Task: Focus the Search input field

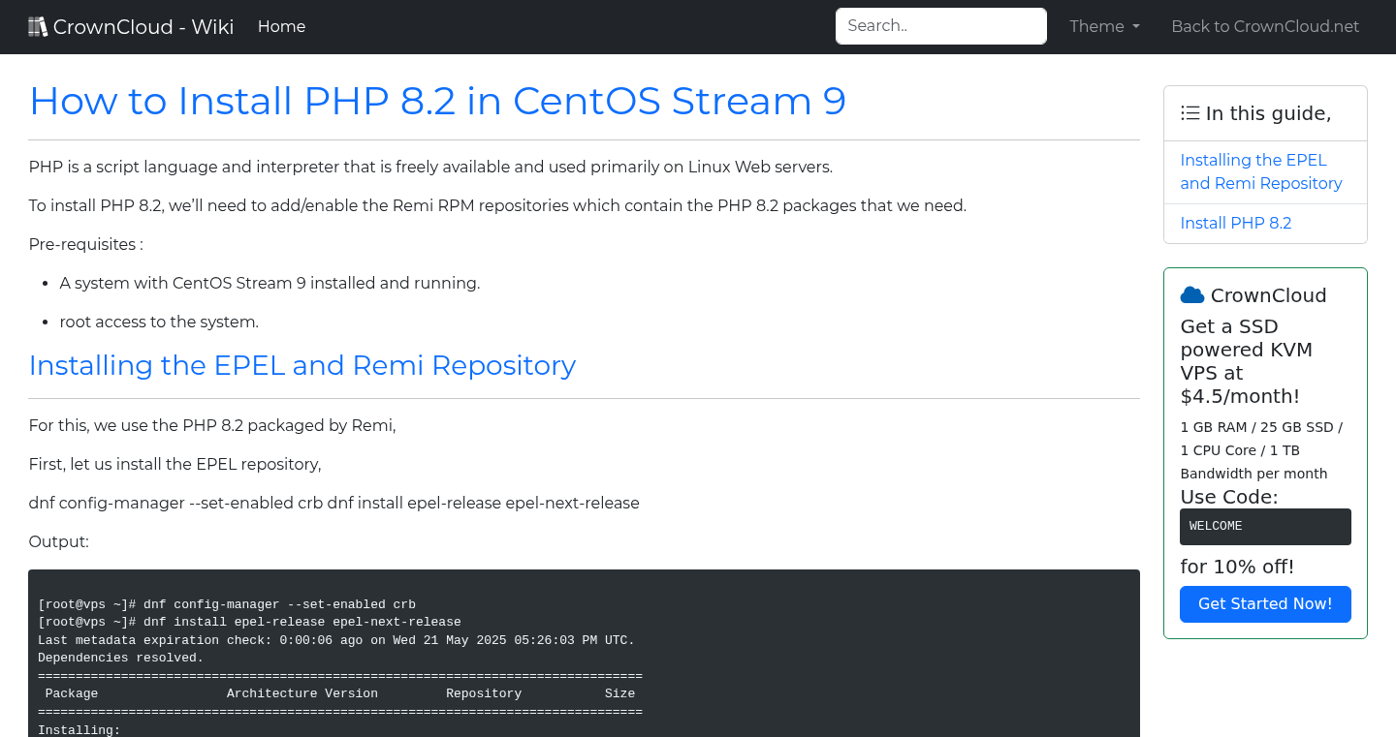Action: [x=940, y=26]
